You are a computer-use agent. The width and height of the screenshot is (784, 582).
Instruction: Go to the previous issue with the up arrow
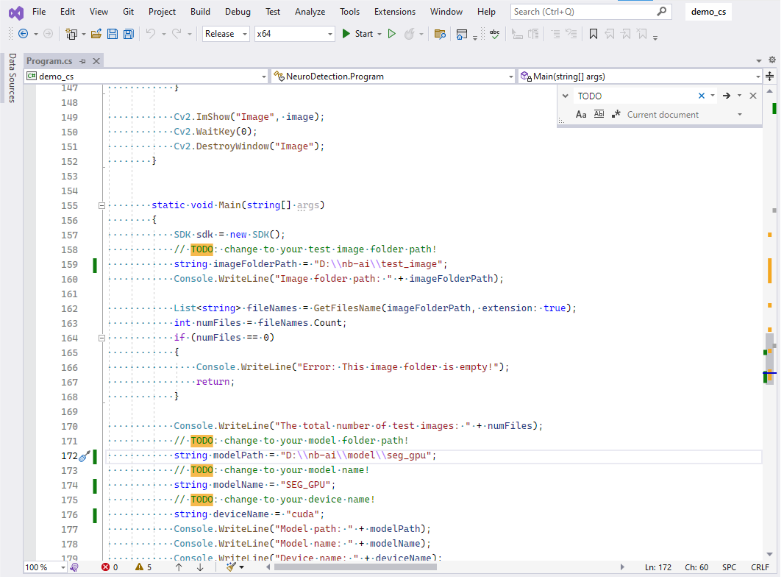point(179,567)
